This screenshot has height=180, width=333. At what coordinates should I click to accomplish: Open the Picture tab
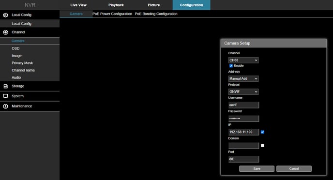(154, 5)
